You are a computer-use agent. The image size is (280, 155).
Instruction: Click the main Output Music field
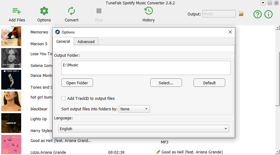pyautogui.click(x=219, y=14)
